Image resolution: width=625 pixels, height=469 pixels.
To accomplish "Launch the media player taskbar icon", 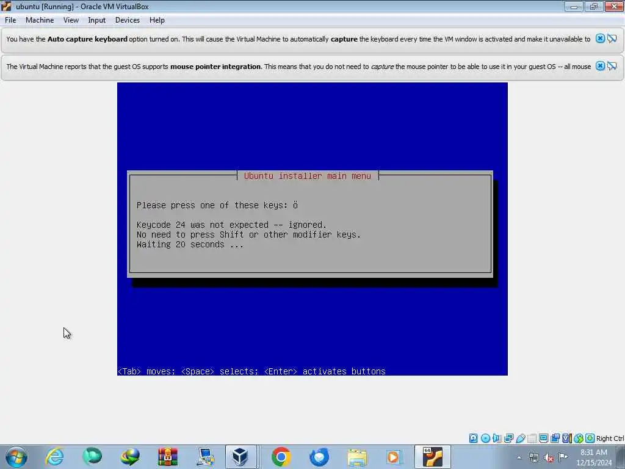I will point(394,457).
